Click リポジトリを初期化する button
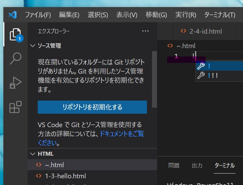The width and height of the screenshot is (243, 185). 92,107
